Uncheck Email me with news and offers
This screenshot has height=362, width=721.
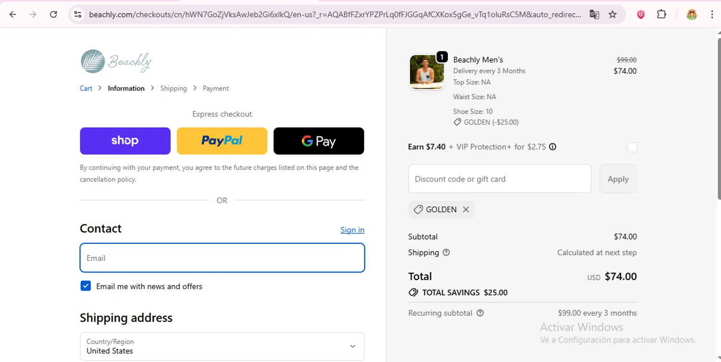pyautogui.click(x=86, y=286)
